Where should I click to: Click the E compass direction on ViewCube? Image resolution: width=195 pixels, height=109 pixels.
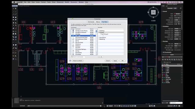click(158, 12)
